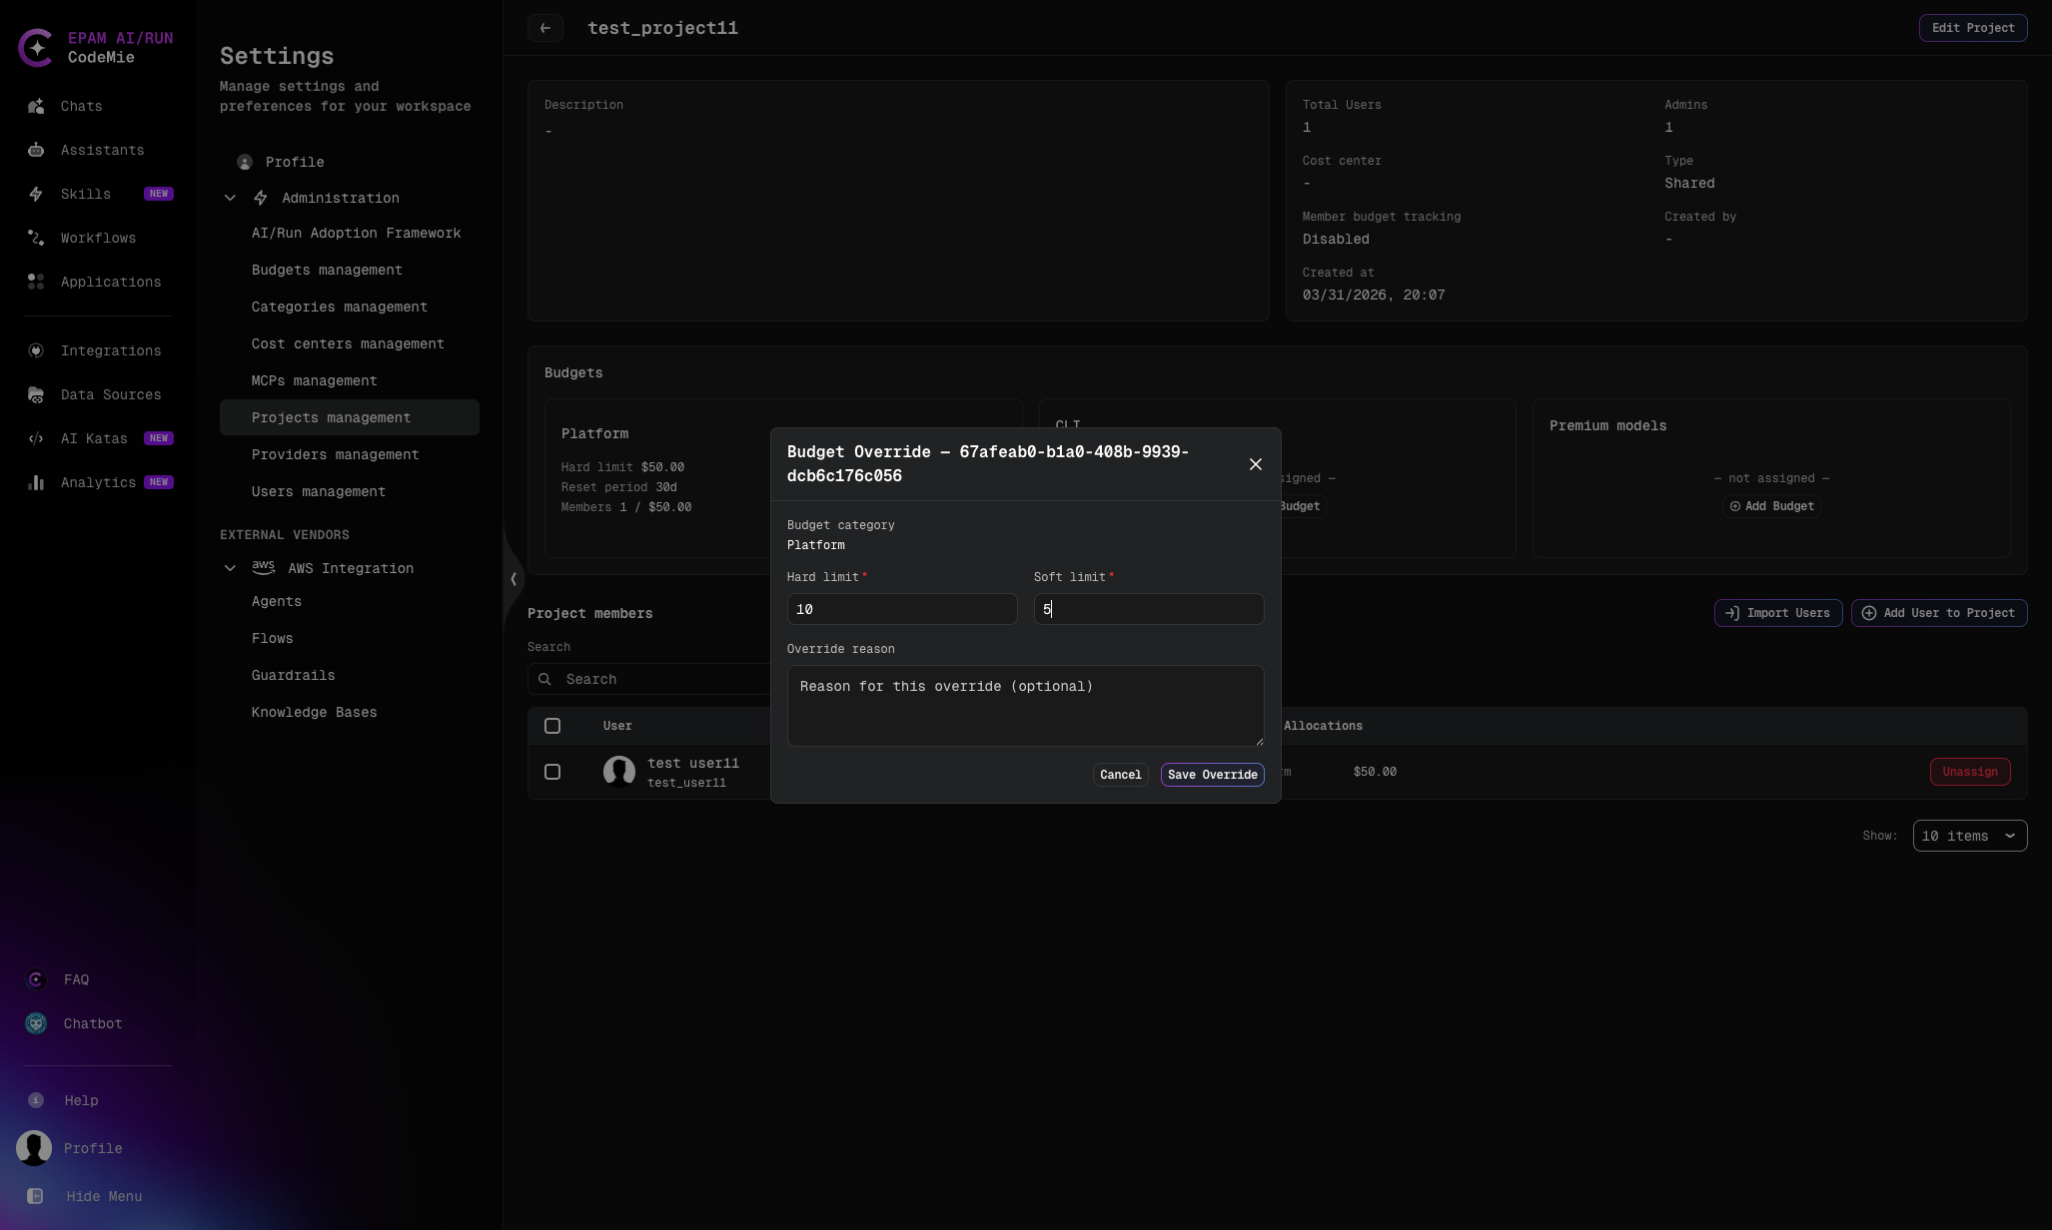Screen dimensions: 2052x1230
Task: Open AWS Flows page
Action: (272, 638)
